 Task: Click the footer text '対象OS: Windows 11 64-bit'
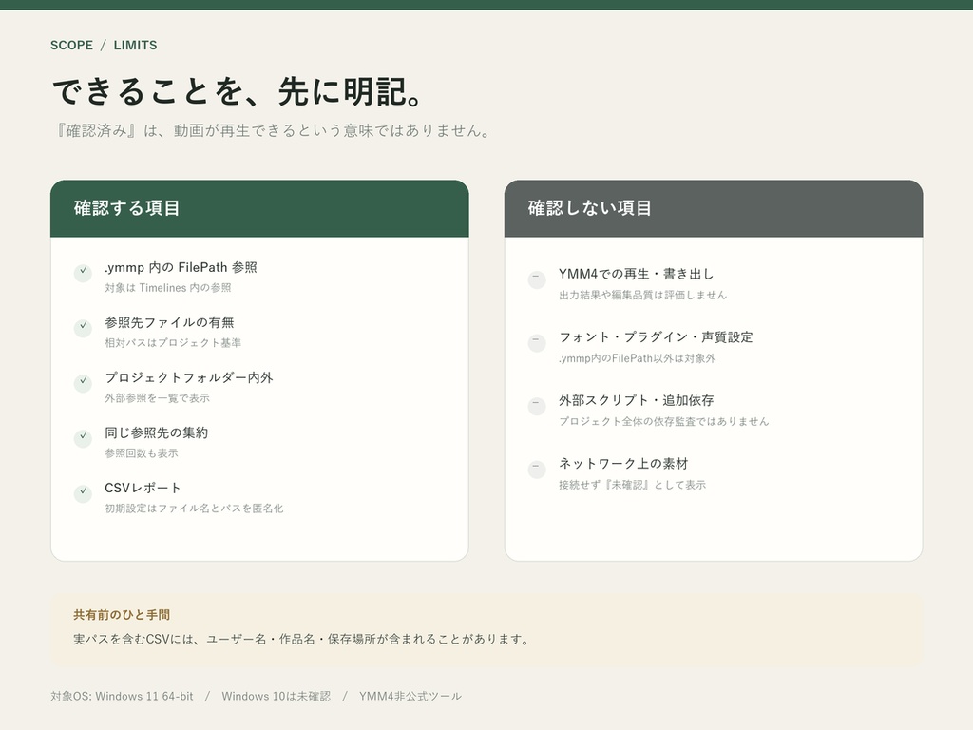pos(123,697)
